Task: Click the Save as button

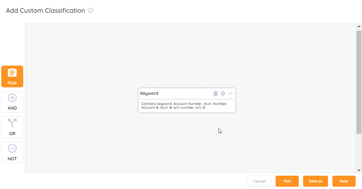Action: (315, 181)
